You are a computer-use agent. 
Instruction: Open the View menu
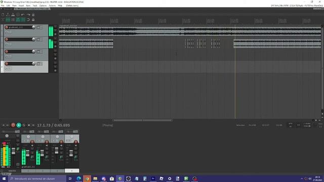coord(14,6)
